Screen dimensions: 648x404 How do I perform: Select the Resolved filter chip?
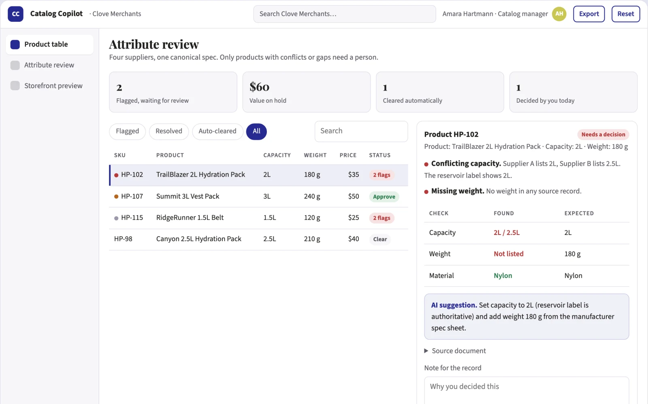[x=169, y=131]
